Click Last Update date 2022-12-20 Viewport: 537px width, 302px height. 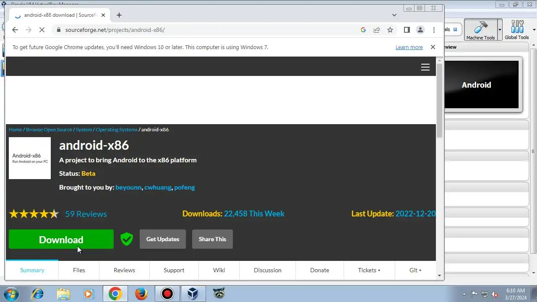coord(415,214)
